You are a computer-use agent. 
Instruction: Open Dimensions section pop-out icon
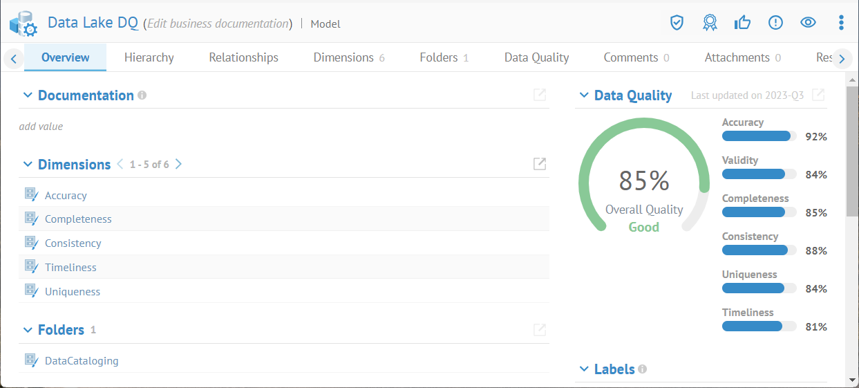point(540,164)
